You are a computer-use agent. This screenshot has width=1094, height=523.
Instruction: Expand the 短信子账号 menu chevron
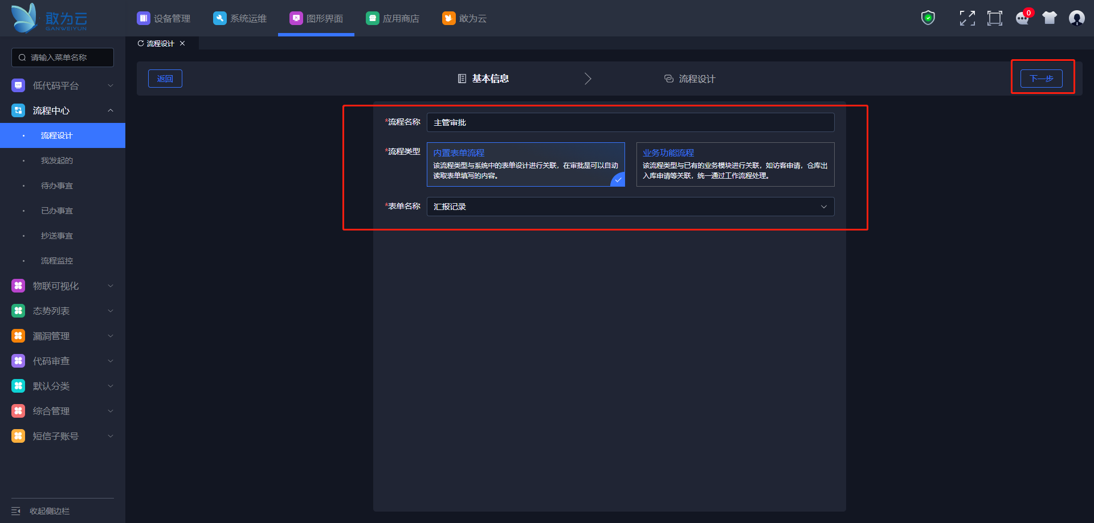(x=111, y=436)
